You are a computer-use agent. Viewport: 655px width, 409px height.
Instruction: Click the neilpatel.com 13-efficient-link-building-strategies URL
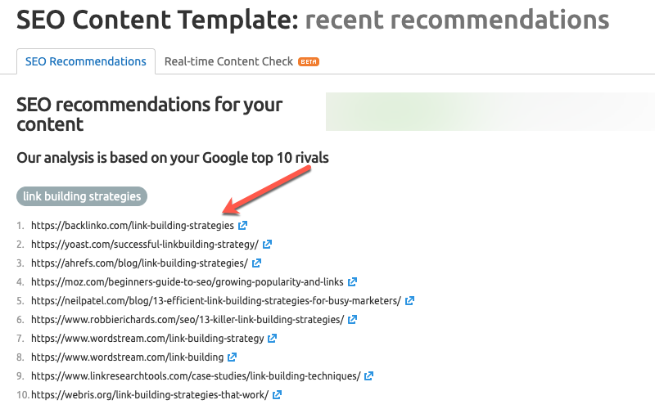click(x=216, y=300)
